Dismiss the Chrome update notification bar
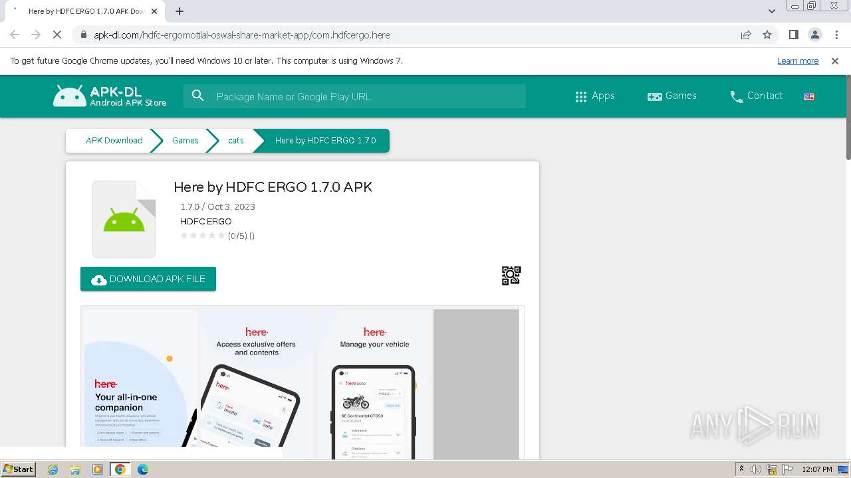 tap(835, 61)
